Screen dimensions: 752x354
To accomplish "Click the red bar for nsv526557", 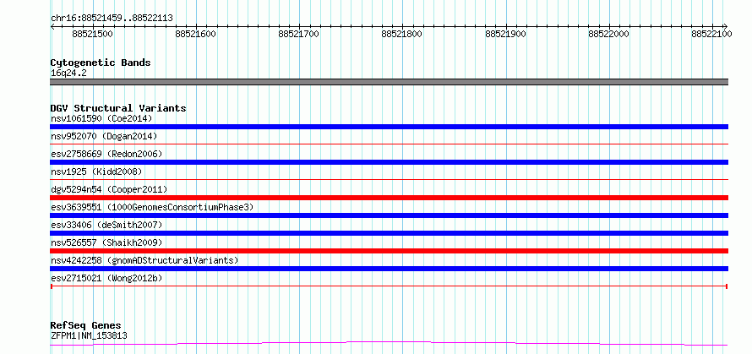I will click(x=389, y=251).
